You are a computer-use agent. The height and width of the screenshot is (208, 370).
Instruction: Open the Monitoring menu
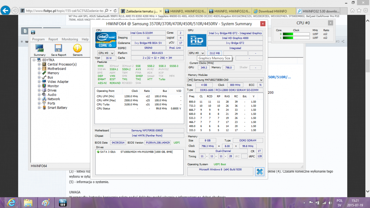point(70,39)
